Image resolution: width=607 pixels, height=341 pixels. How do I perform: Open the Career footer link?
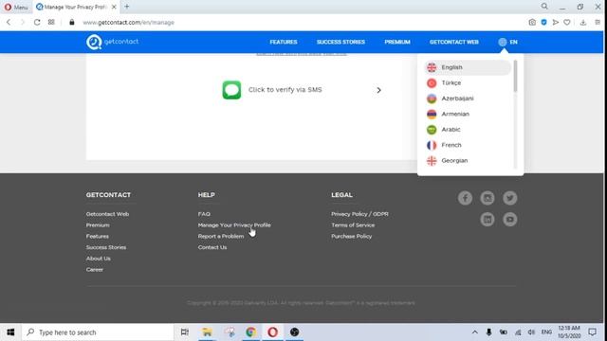tap(95, 270)
